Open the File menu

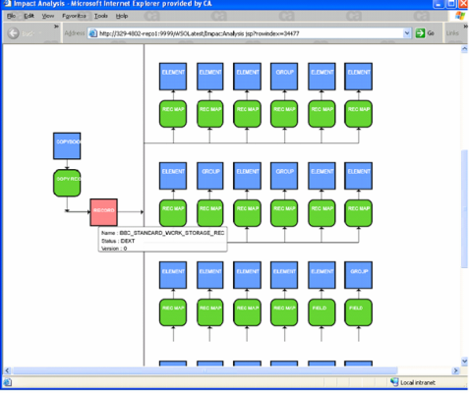pos(11,16)
